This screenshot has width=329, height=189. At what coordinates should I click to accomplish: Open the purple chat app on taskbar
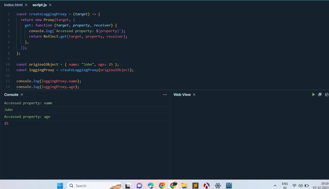click(x=139, y=186)
